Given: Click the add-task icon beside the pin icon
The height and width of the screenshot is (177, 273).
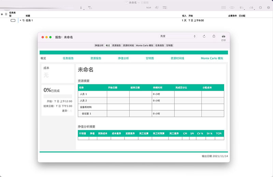Looking at the screenshot, I should coord(90,7).
